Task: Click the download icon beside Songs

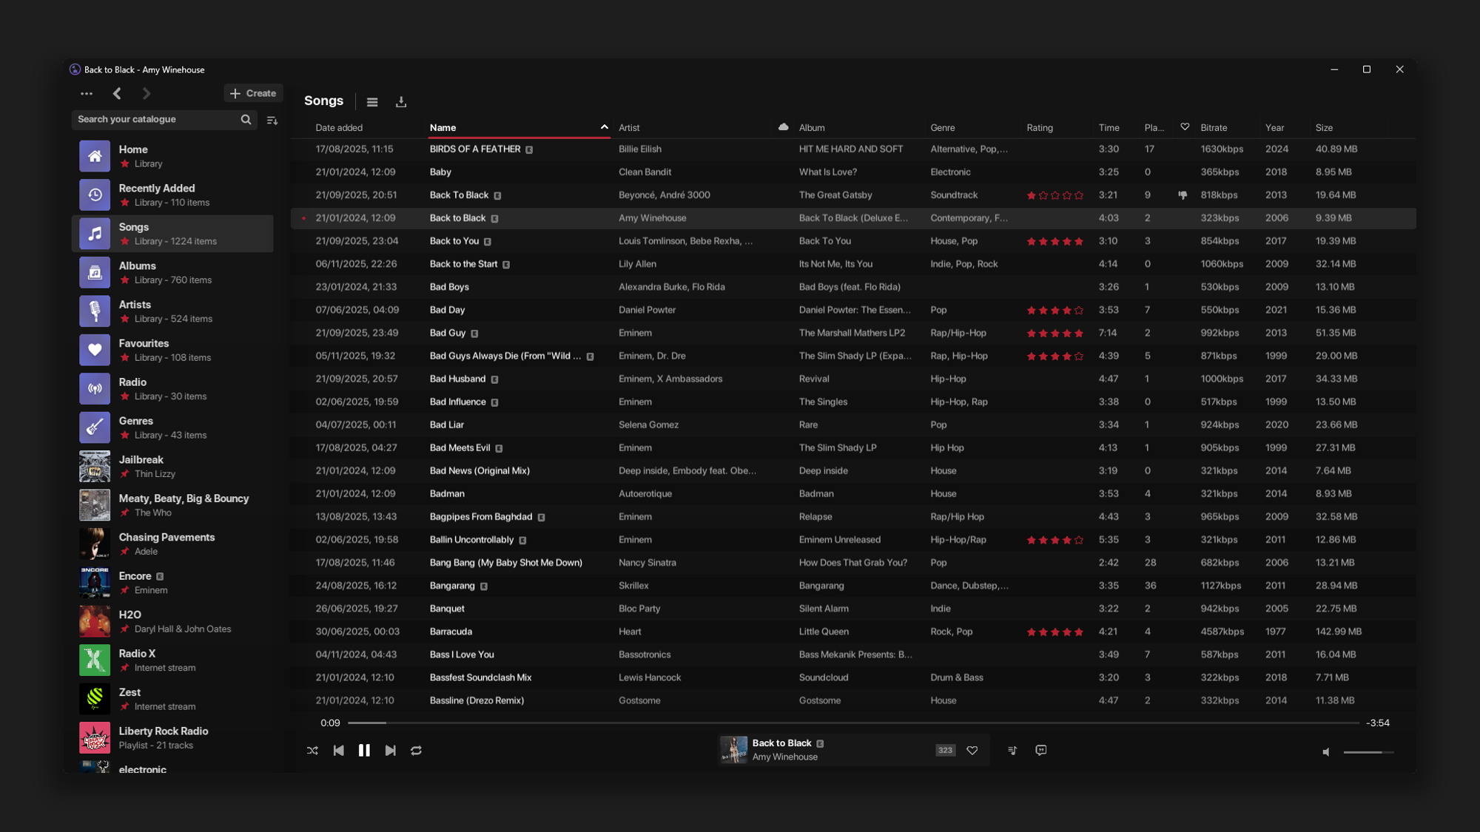Action: coord(401,101)
